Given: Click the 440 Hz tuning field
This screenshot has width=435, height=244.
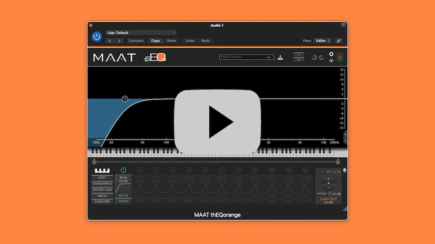Looking at the screenshot, I should pos(102,196).
